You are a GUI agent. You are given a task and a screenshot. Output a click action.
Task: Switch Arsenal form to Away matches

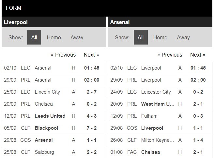tap(183, 37)
